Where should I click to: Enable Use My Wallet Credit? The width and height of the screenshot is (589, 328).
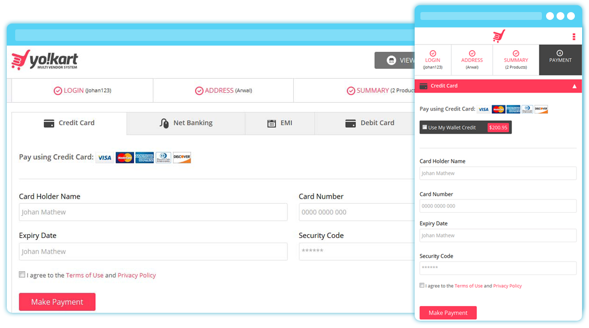pos(424,127)
